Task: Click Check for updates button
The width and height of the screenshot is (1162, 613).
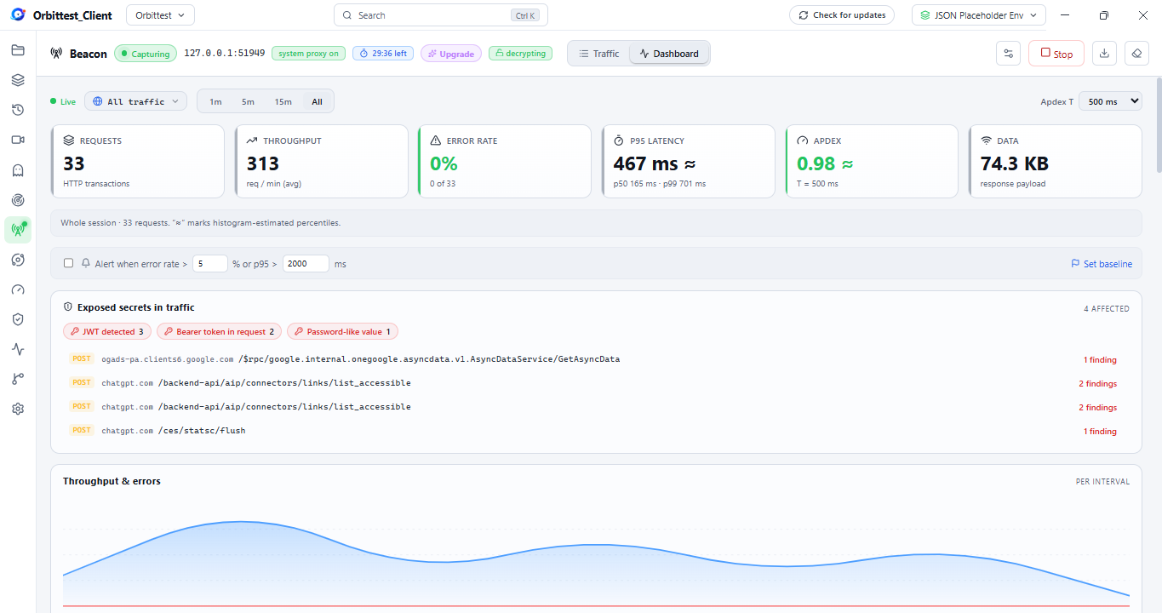Action: (842, 15)
